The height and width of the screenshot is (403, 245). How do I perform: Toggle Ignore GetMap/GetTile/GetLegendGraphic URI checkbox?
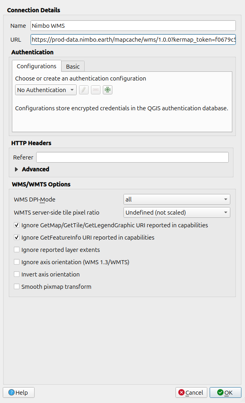(x=17, y=225)
